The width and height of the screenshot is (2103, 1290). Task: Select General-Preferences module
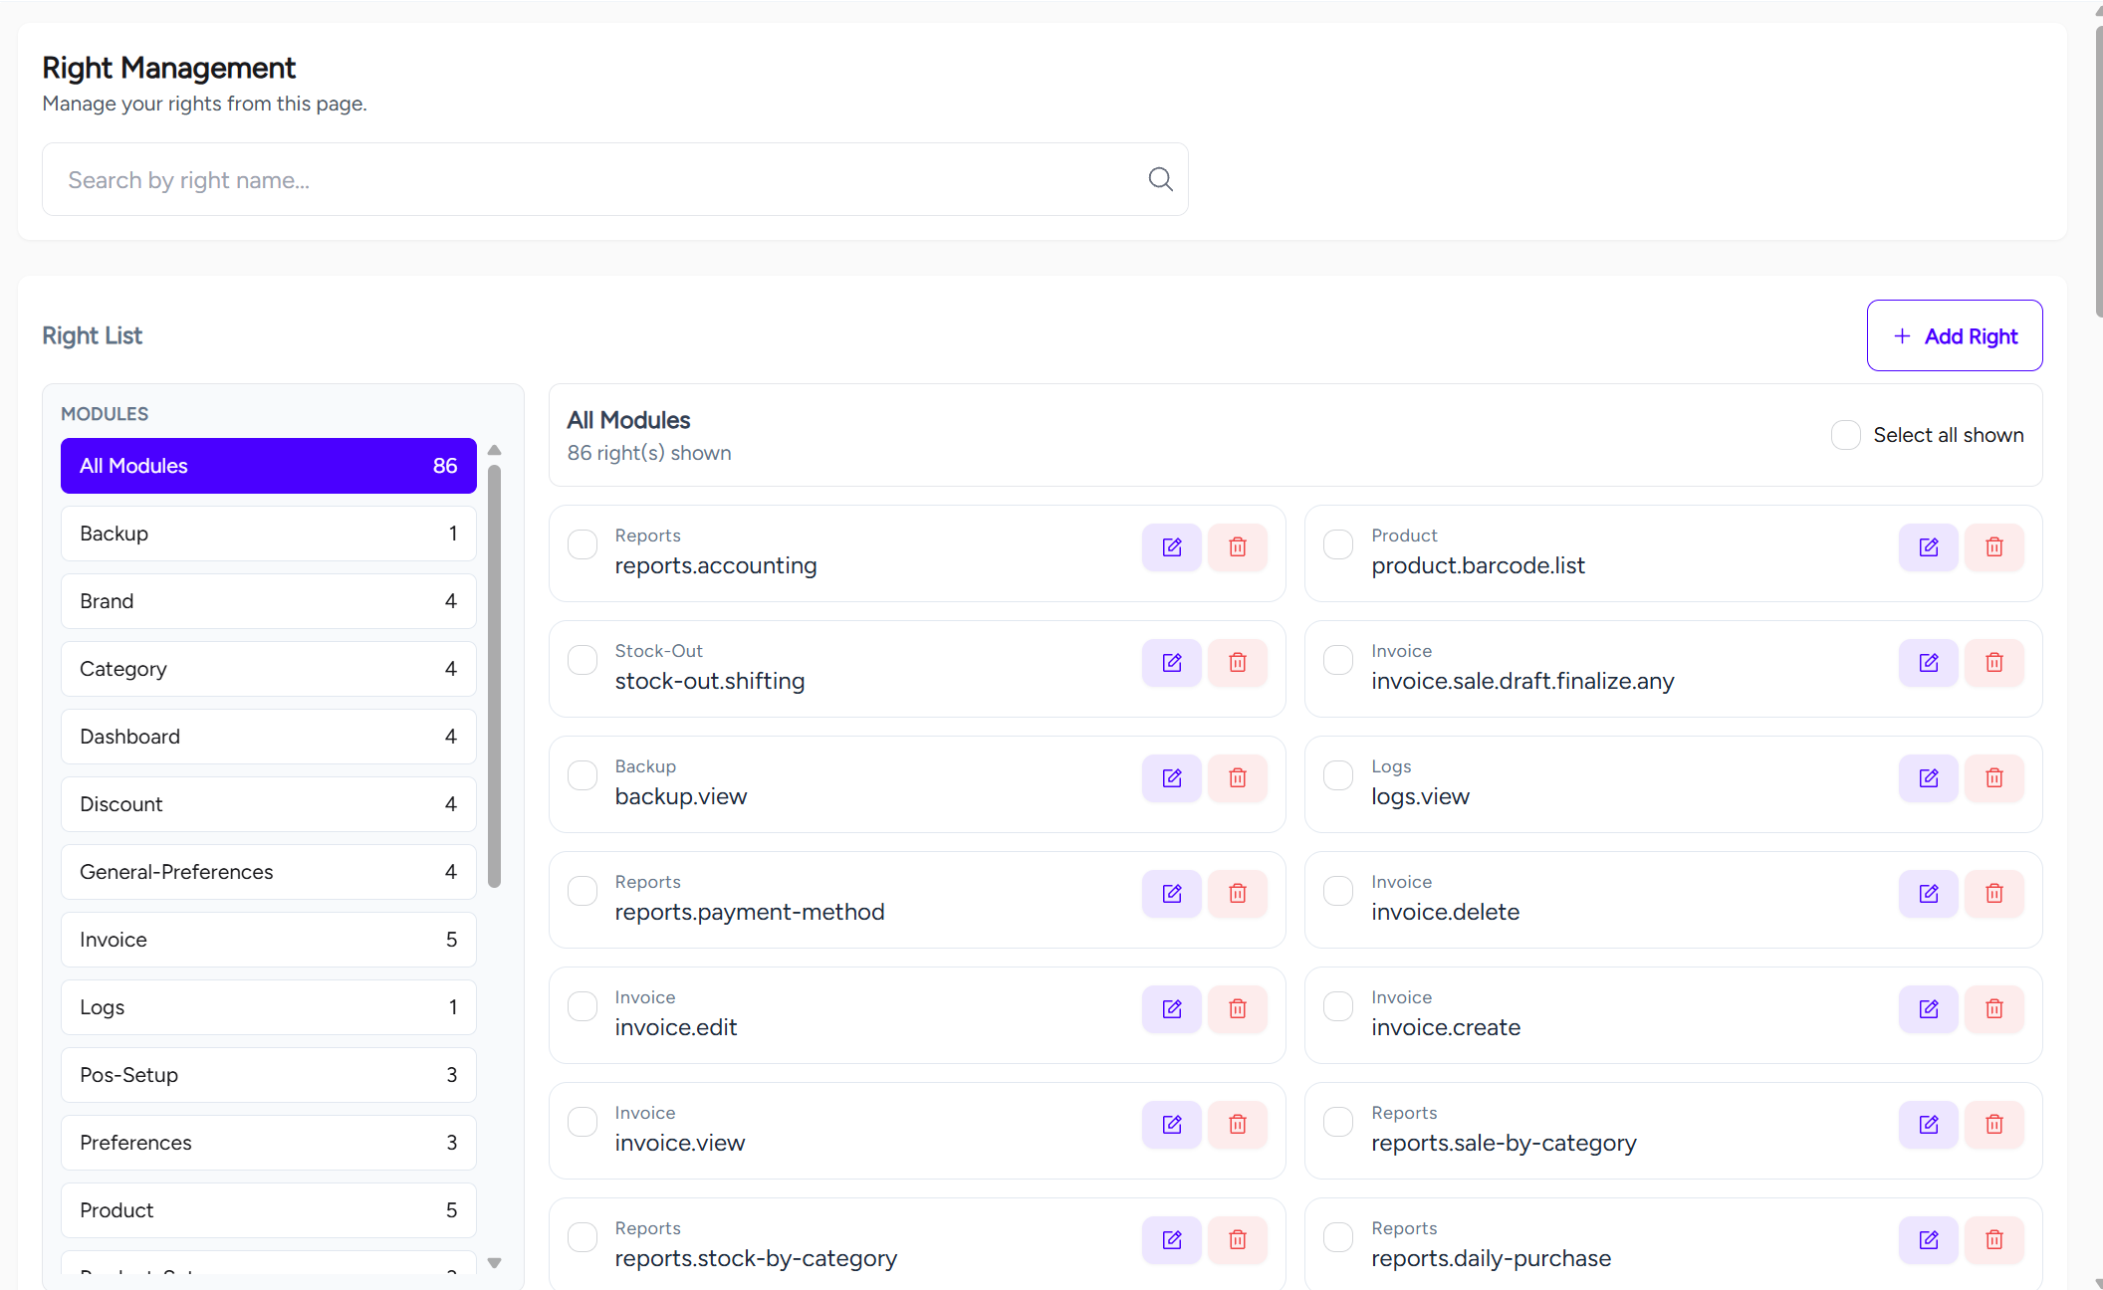(269, 872)
